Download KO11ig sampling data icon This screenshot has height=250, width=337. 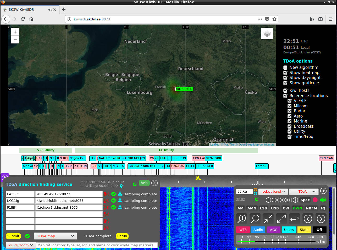tap(120, 201)
